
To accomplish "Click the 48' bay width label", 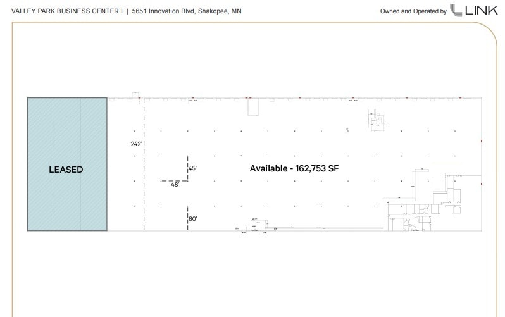I will pos(175,185).
